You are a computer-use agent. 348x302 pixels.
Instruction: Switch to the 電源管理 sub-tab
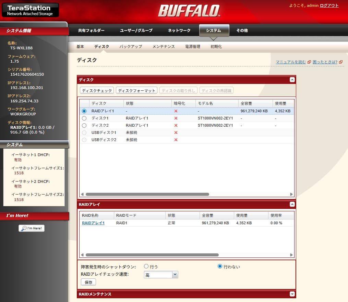tap(193, 47)
